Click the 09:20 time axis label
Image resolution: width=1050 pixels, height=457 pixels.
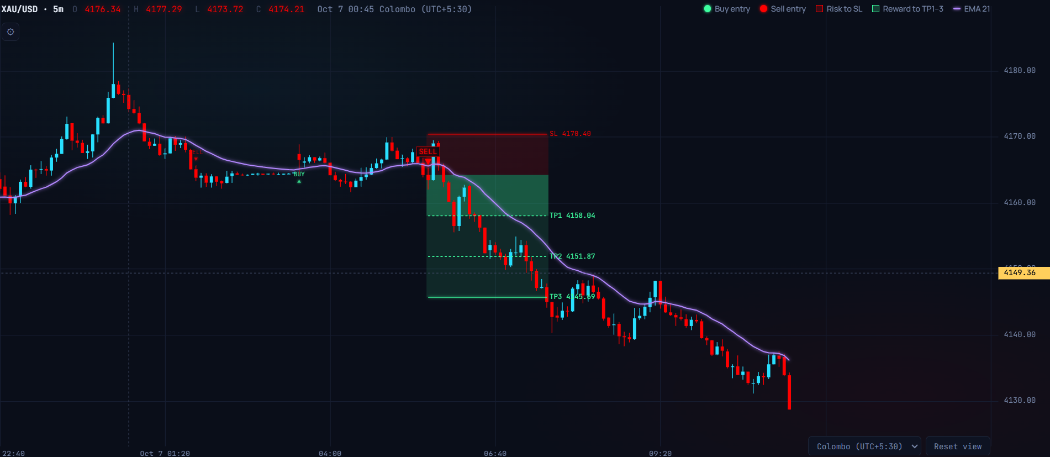660,453
